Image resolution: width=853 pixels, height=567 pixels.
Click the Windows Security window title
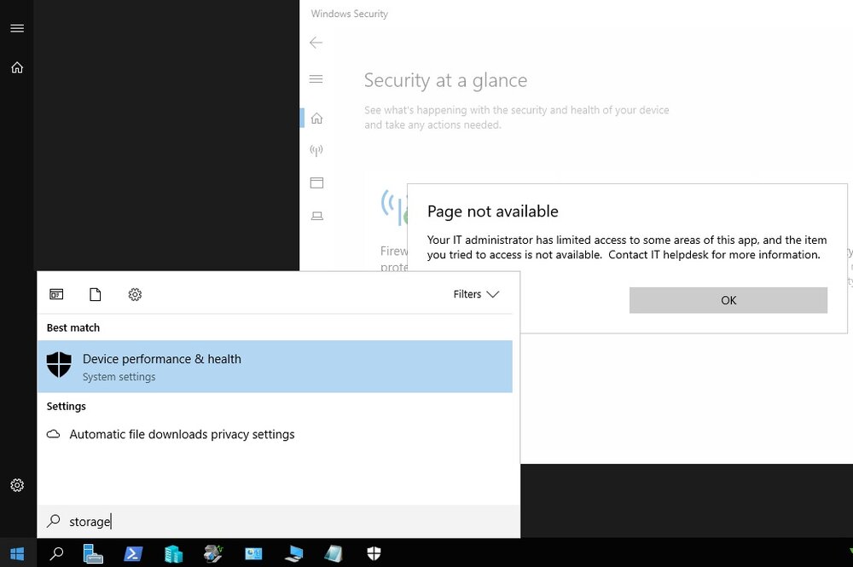(x=349, y=14)
